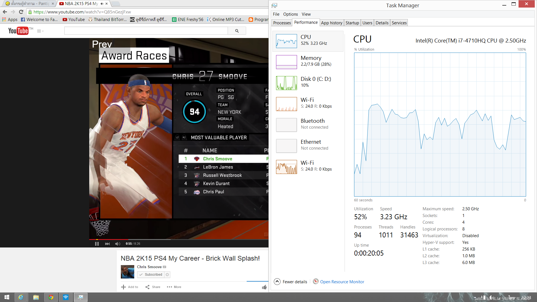
Task: Open File Explorer from taskbar
Action: [36, 297]
